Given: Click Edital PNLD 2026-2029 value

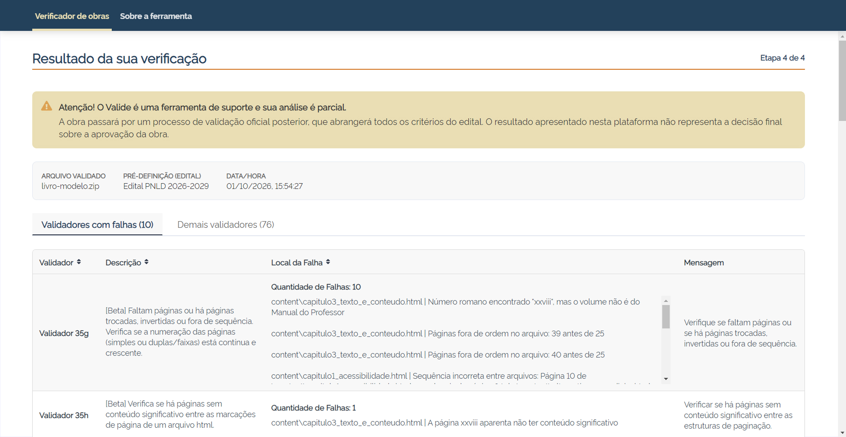Looking at the screenshot, I should [166, 186].
